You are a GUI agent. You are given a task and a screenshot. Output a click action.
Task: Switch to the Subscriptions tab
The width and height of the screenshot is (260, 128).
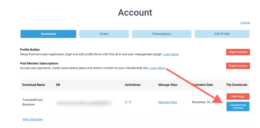click(x=162, y=34)
